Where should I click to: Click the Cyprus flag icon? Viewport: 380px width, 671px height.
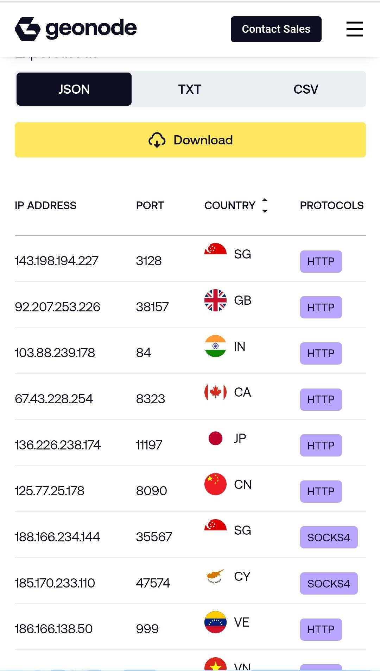(x=215, y=576)
